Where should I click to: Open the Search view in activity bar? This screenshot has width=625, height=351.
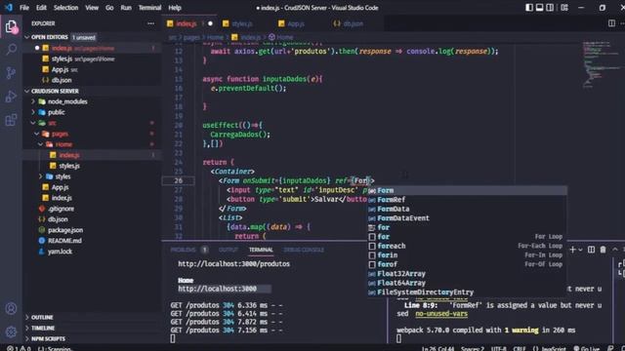[x=11, y=50]
